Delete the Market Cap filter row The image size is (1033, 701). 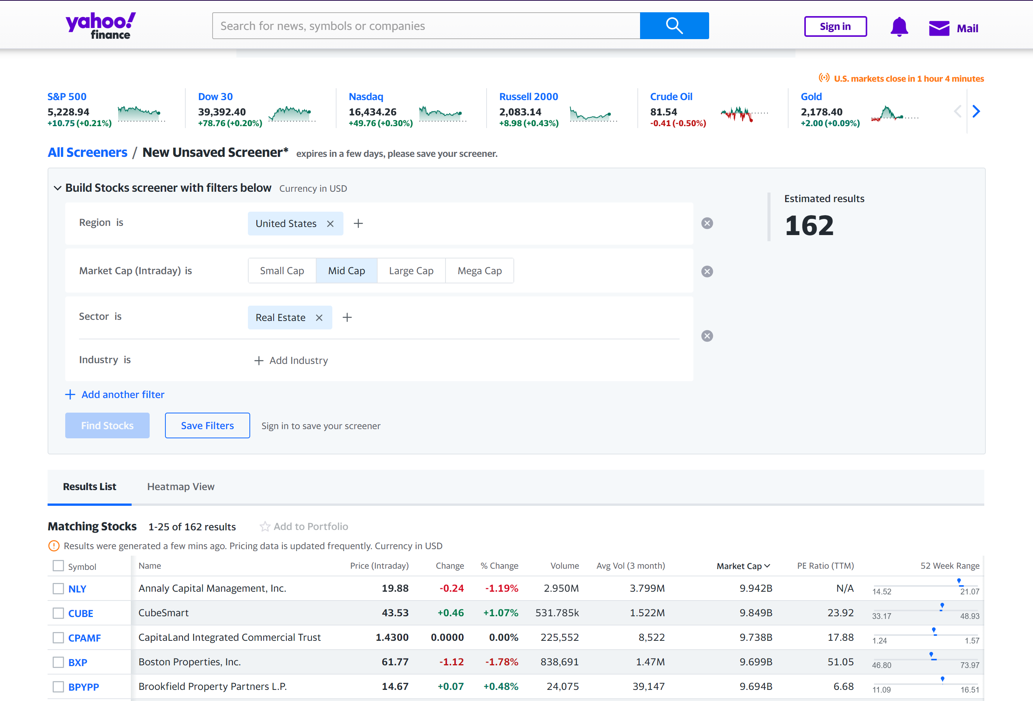pyautogui.click(x=707, y=272)
